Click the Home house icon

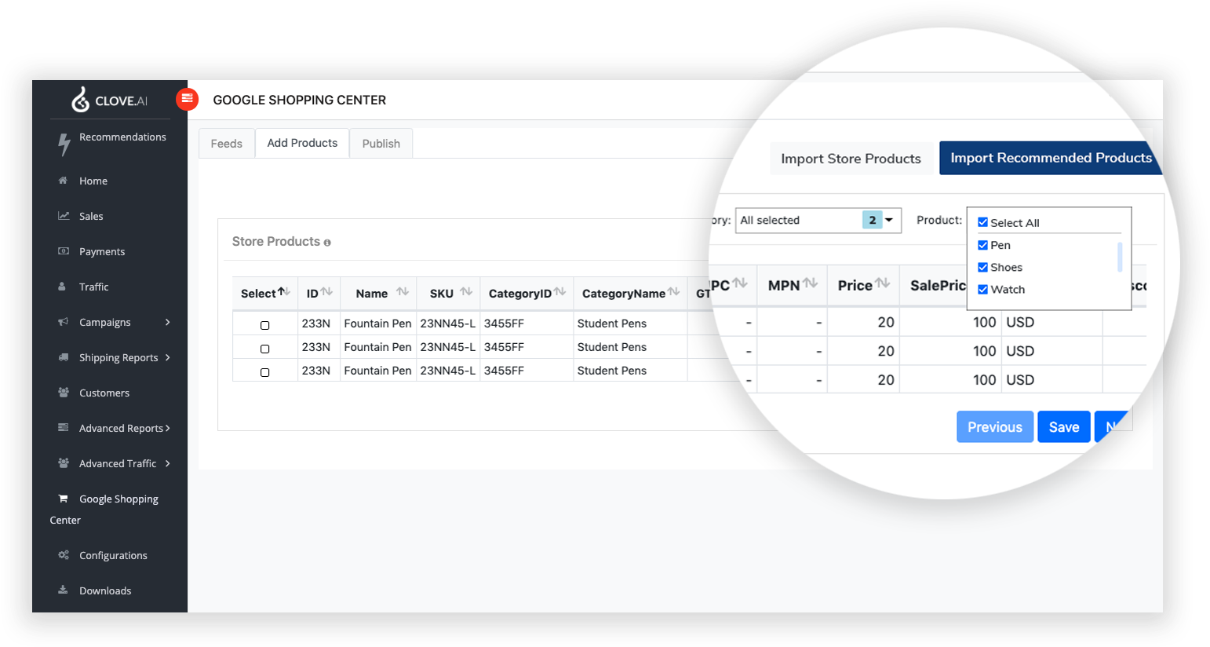click(x=63, y=181)
